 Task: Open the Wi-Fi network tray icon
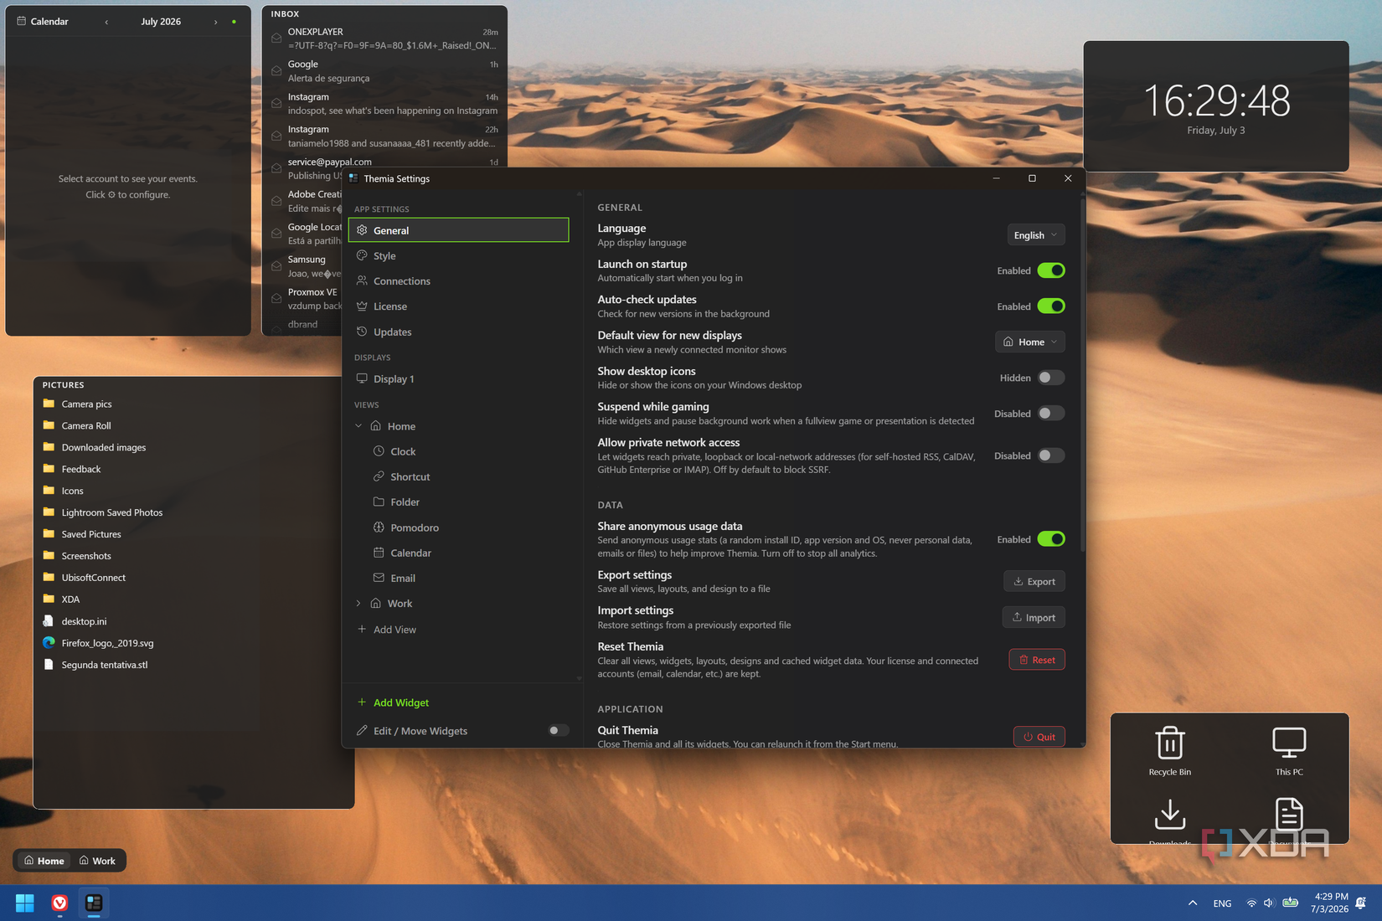(1251, 903)
